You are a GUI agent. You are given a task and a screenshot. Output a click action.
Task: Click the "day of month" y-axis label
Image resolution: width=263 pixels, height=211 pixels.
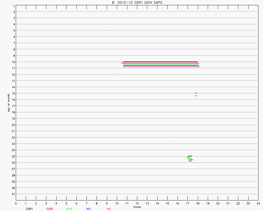[x=9, y=102]
